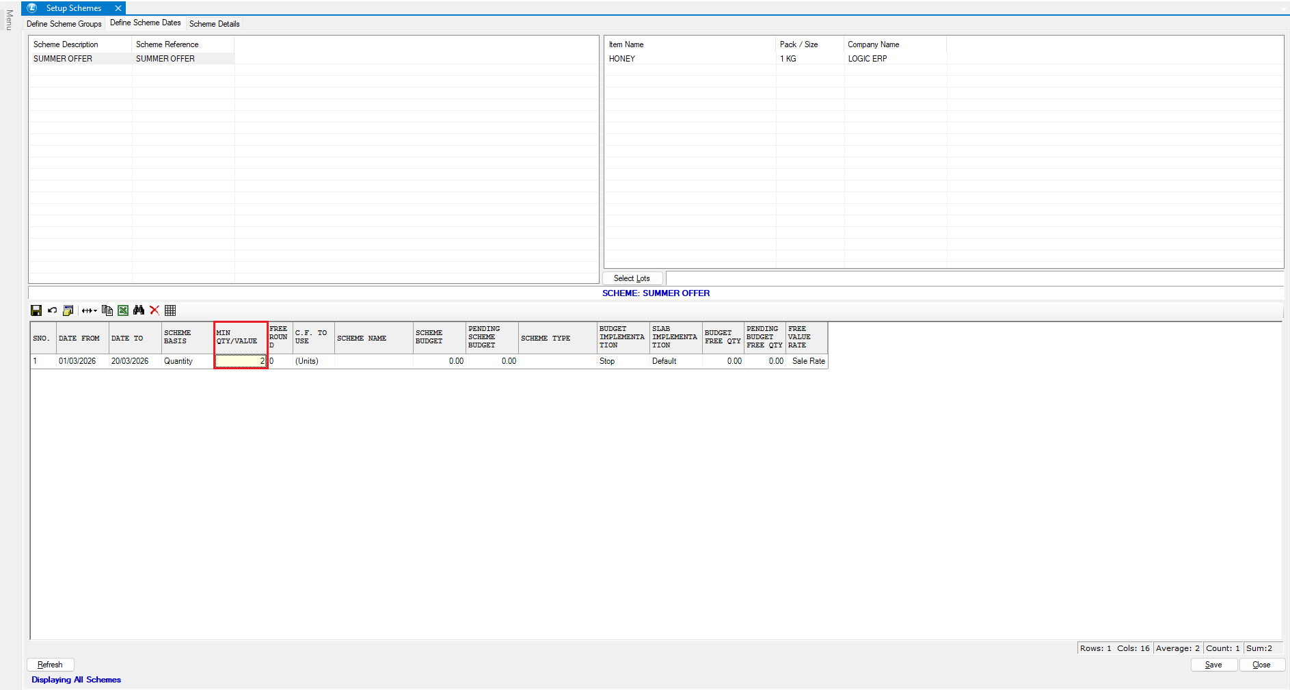Click the form window icon beside undo
1290x690 pixels.
pyautogui.click(x=68, y=310)
